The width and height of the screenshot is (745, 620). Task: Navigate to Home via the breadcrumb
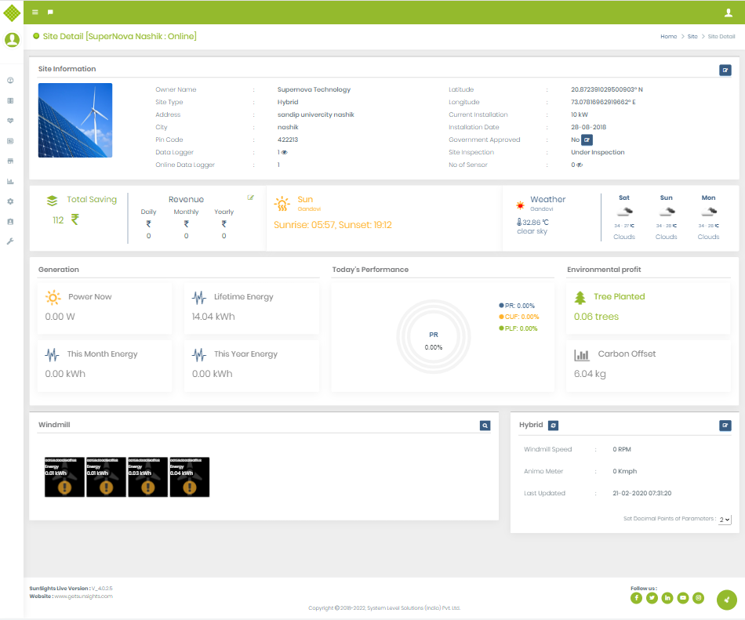669,36
